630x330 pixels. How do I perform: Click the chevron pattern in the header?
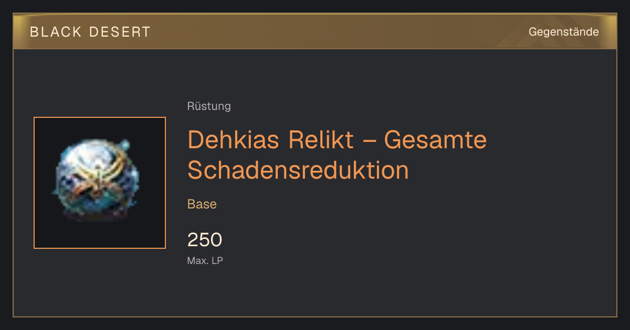click(530, 32)
